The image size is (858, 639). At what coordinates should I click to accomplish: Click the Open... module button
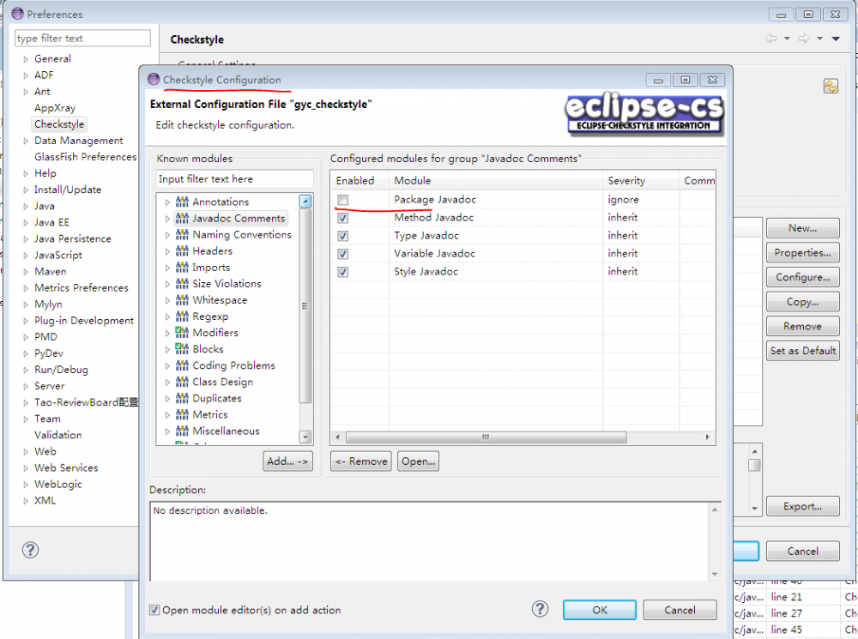click(x=418, y=461)
